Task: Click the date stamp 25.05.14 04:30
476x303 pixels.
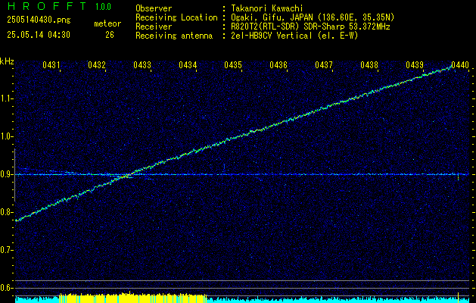Action: [39, 35]
